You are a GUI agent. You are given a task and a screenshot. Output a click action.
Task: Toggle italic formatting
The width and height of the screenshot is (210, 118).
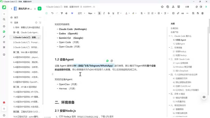click(104, 13)
